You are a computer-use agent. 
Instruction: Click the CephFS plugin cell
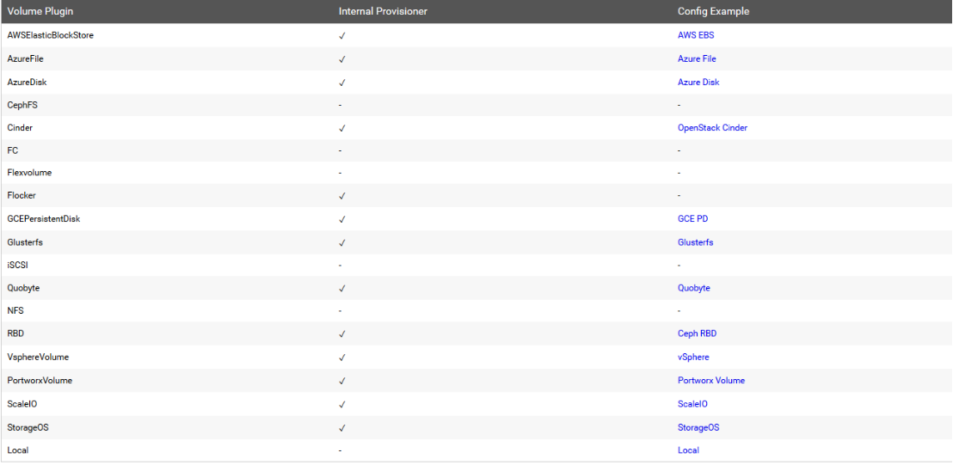23,105
